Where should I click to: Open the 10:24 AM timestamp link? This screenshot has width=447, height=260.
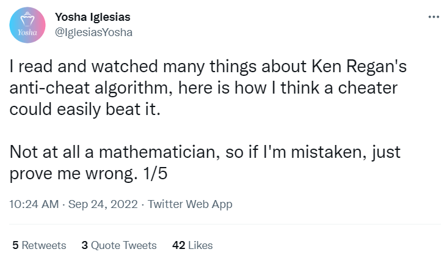pos(34,204)
